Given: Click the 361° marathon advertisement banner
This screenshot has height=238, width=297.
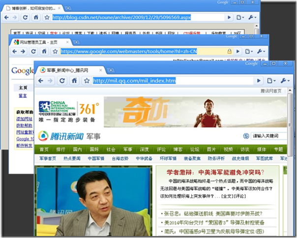Looking at the screenshot, I should [x=163, y=112].
